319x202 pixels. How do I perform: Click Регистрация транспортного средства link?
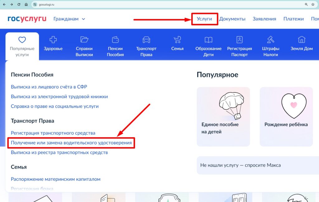click(x=53, y=133)
